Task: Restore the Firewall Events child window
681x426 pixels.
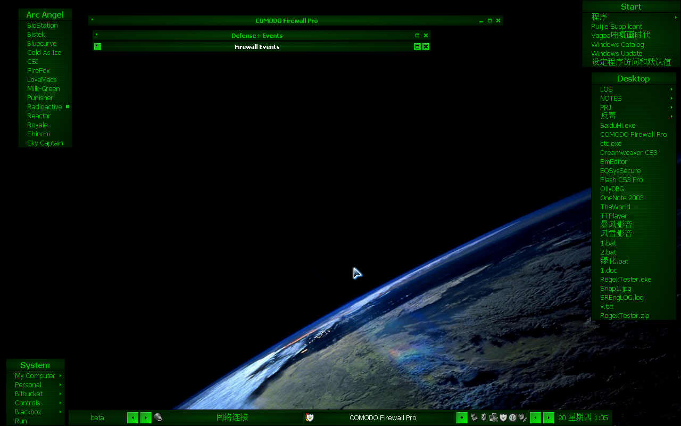Action: click(417, 47)
